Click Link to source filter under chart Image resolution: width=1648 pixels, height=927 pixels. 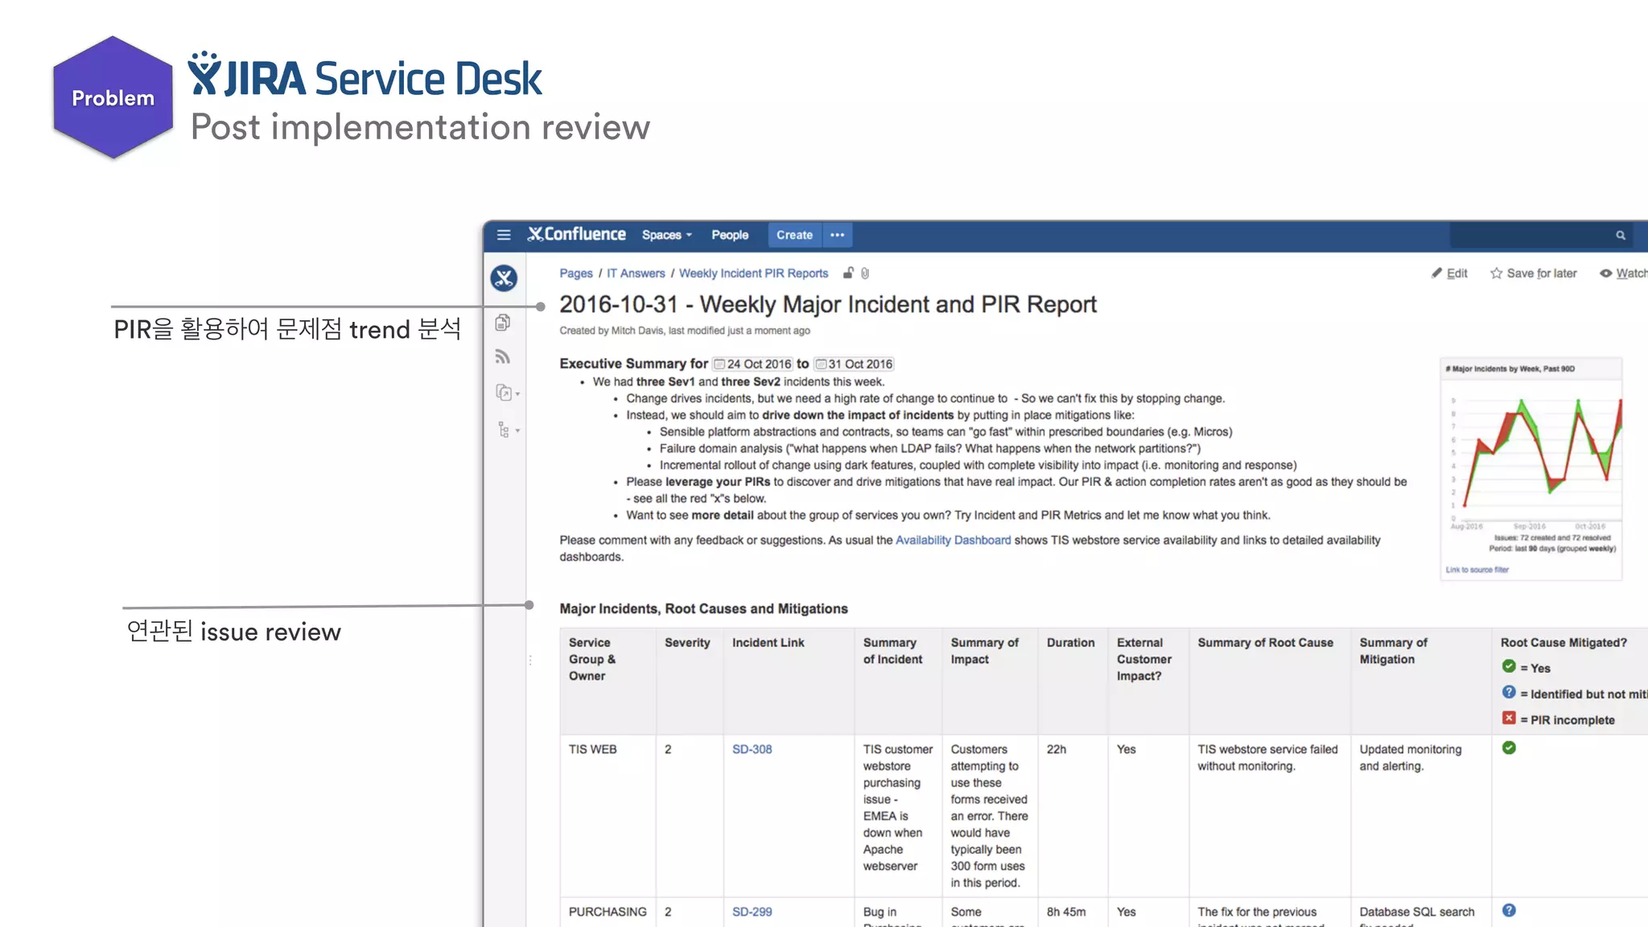tap(1477, 570)
